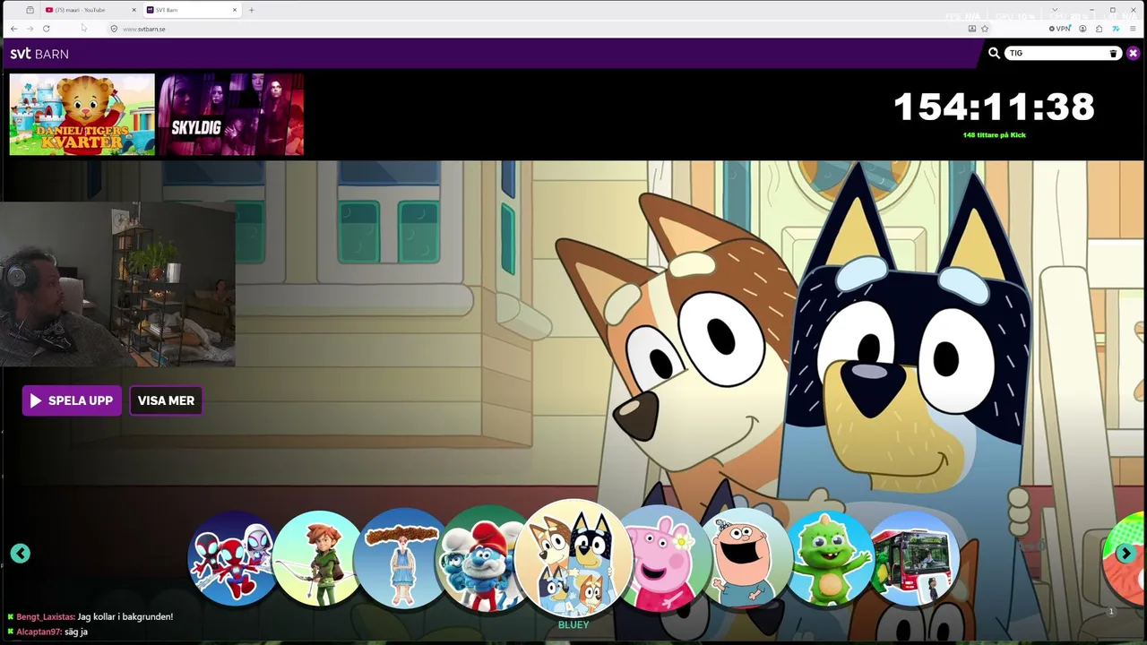Viewport: 1147px width, 645px height.
Task: Select the laughing bald boy show circle
Action: 746,558
